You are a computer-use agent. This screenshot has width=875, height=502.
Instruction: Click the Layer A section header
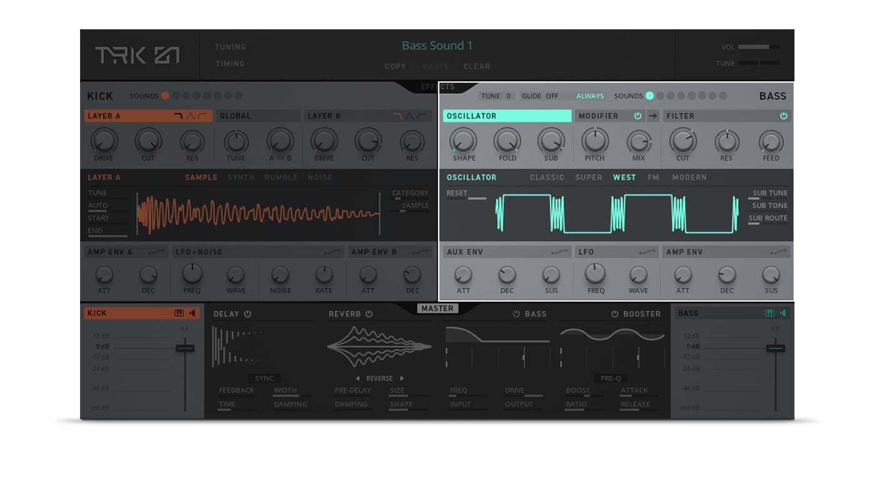tap(148, 116)
